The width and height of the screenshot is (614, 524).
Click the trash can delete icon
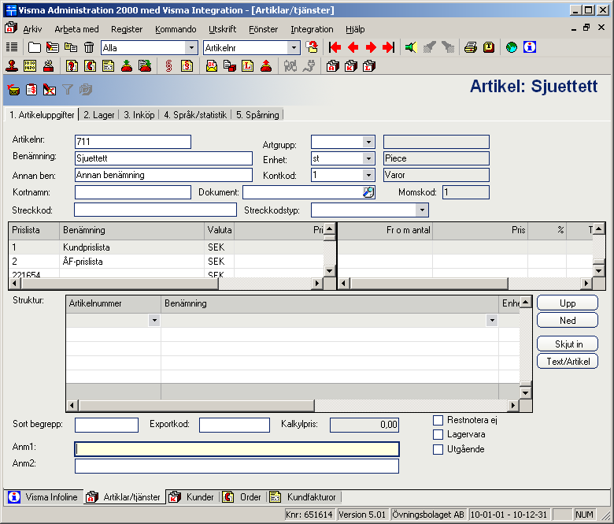tap(89, 47)
